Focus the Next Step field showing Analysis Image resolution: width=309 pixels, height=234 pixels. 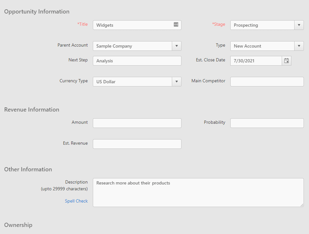[137, 61]
